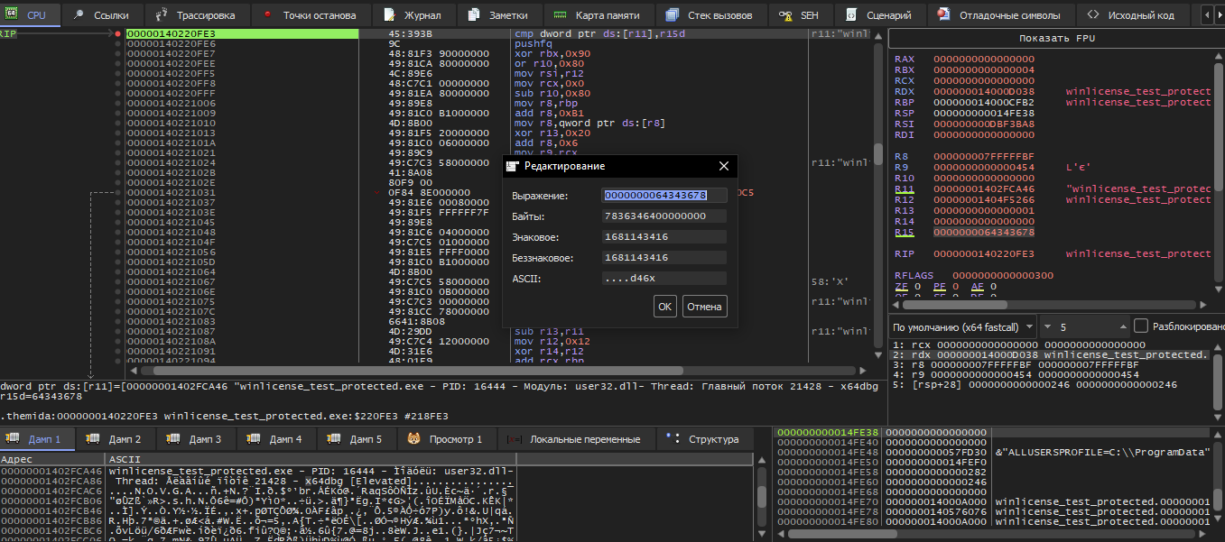Viewport: 1225px width, 542px height.
Task: Click the RFLAGS value 0000000000000300
Action: [1002, 276]
